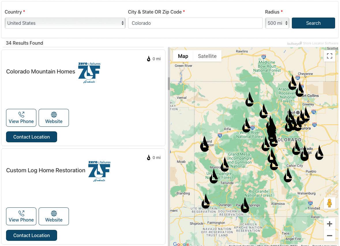View Phone for Custom Log Home Restoration
Image resolution: width=340 pixels, height=246 pixels.
21,216
